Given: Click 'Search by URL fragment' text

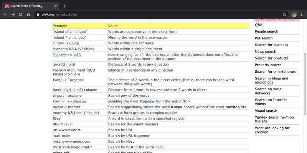Looking at the screenshot, I should click(129, 136).
